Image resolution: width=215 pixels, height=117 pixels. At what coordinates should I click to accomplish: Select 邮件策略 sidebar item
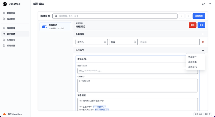(15, 34)
